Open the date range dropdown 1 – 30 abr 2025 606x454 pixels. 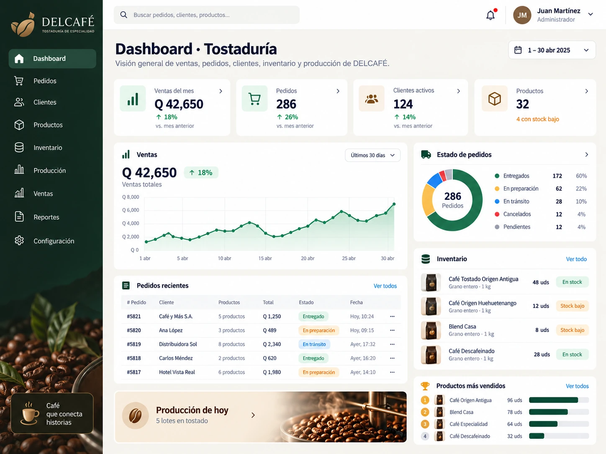(552, 50)
